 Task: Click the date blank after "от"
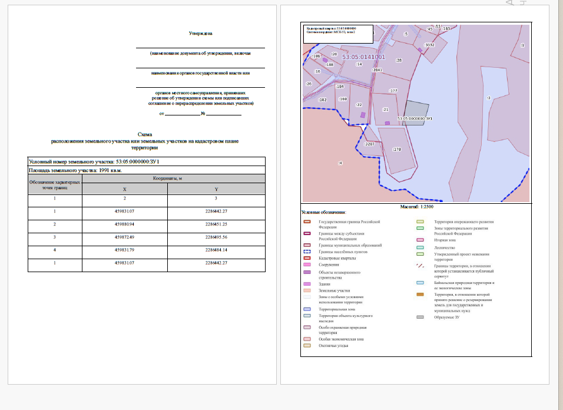(183, 114)
